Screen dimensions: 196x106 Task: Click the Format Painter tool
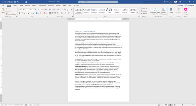[x=11, y=14]
